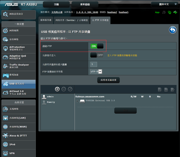The image size is (180, 157).
Task: Enable the 允许匿名登入 toggle
Action: coord(97,55)
